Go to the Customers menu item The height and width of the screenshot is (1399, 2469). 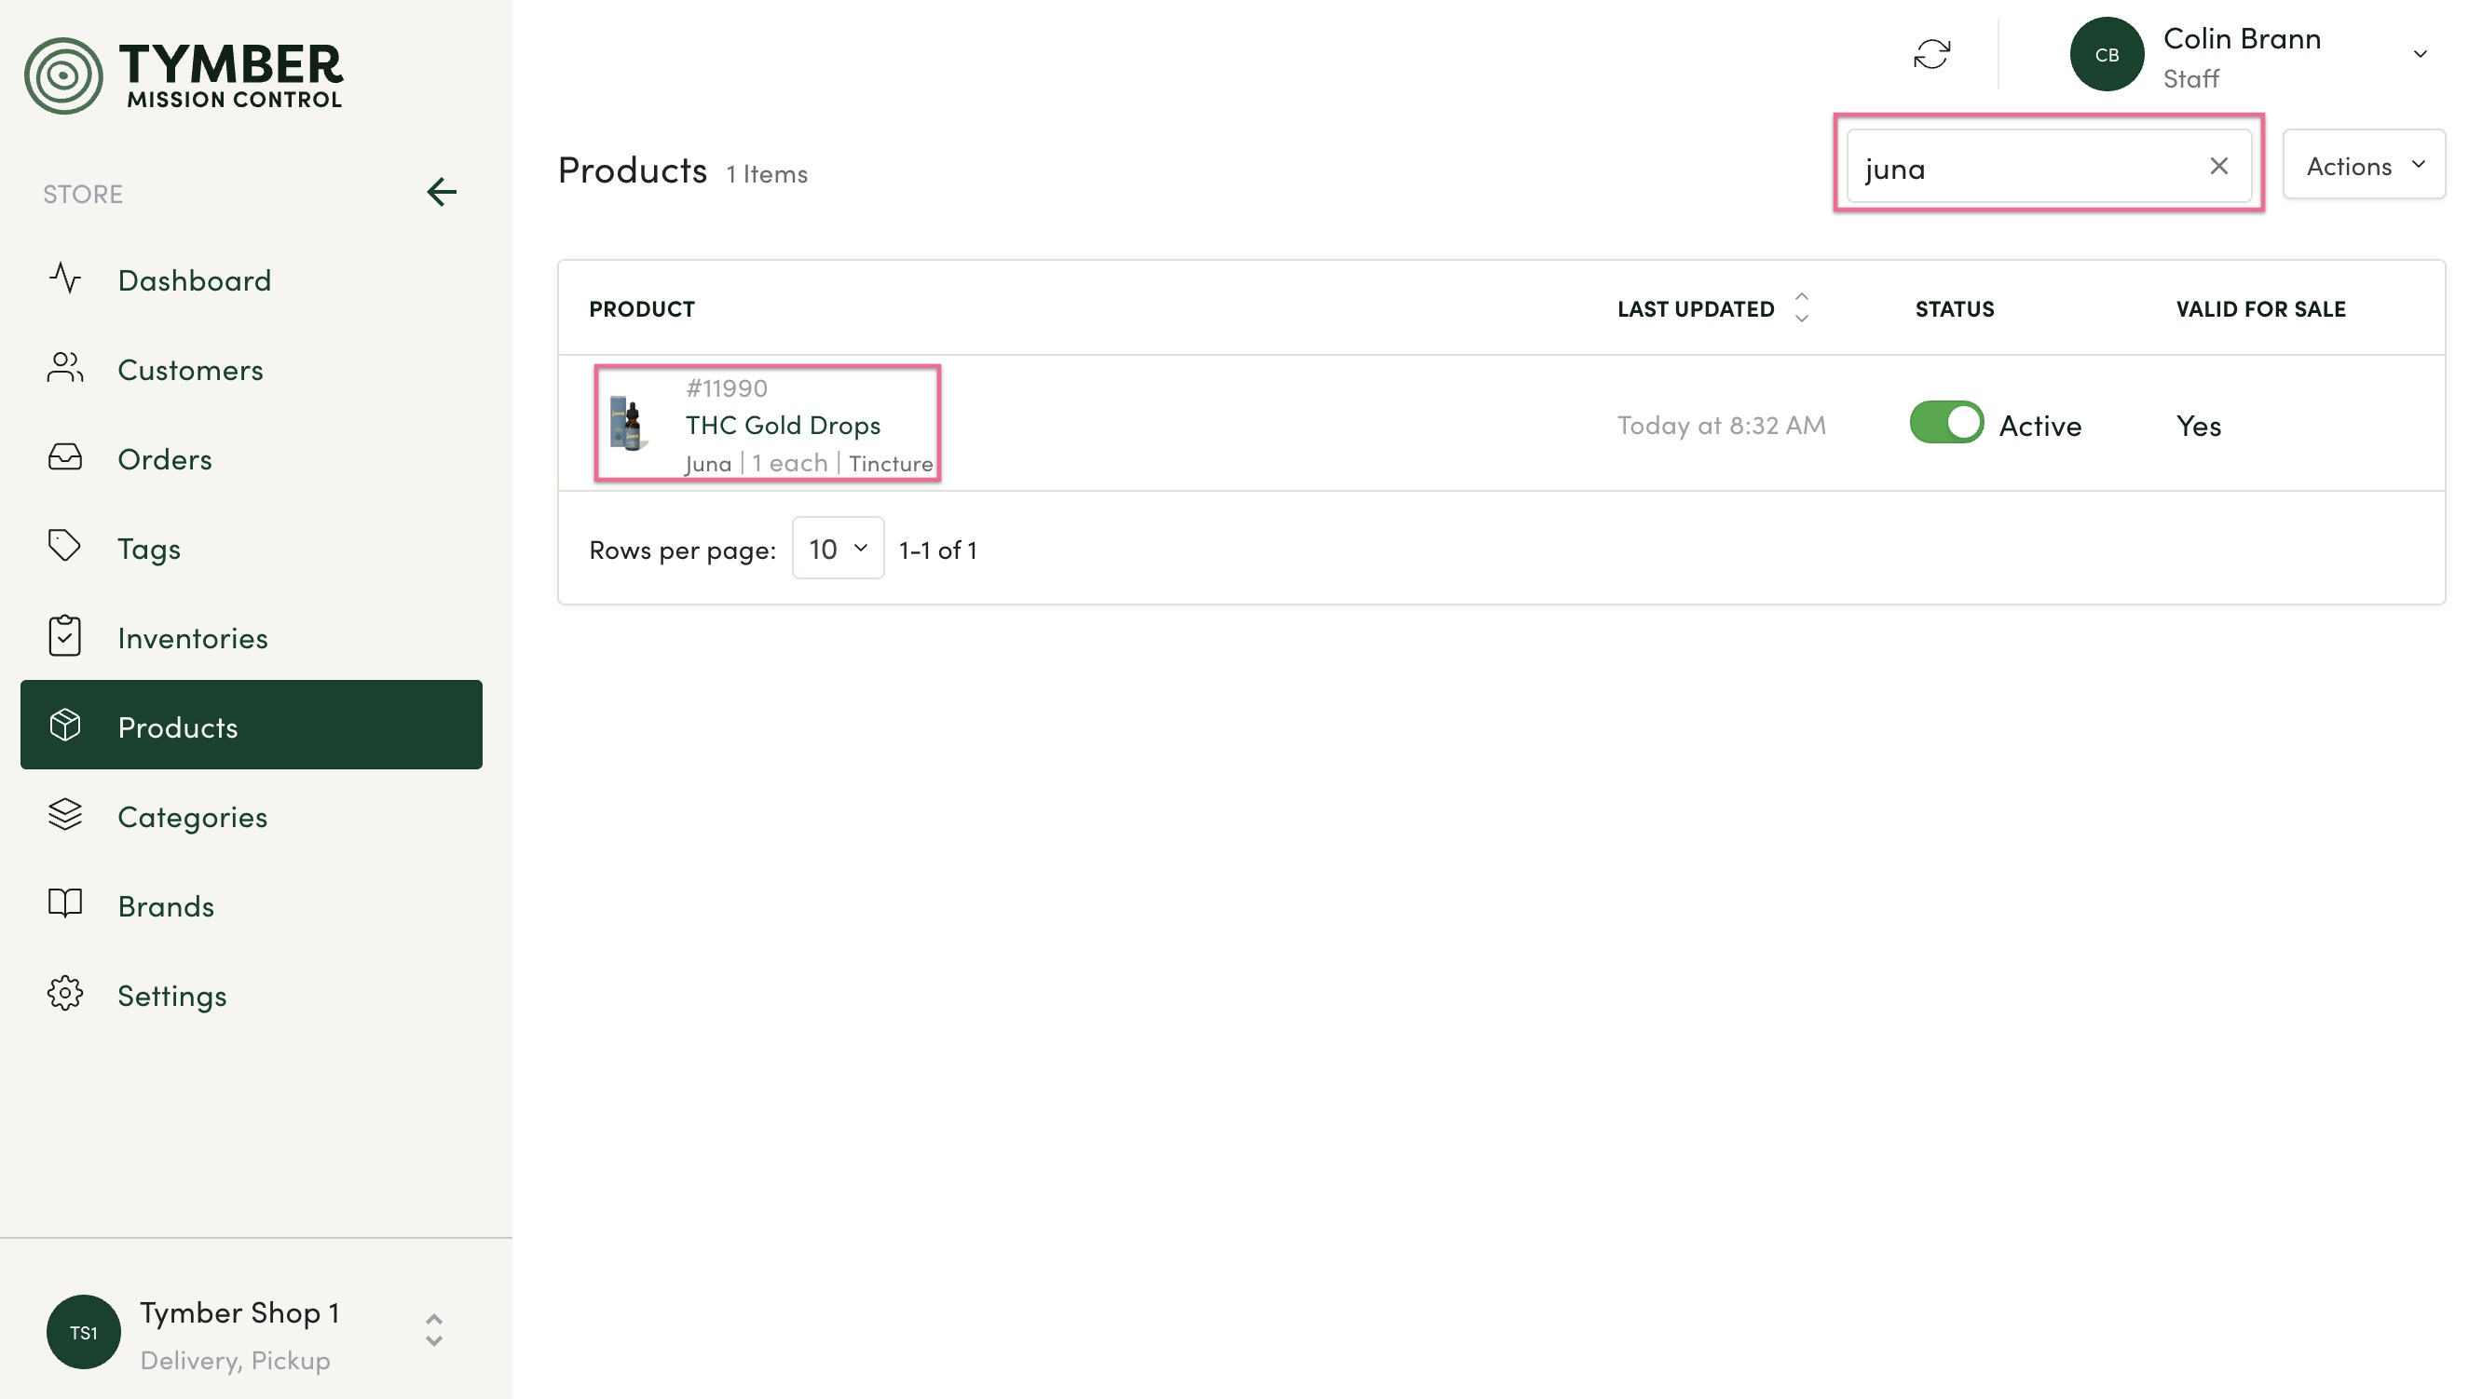click(x=190, y=370)
